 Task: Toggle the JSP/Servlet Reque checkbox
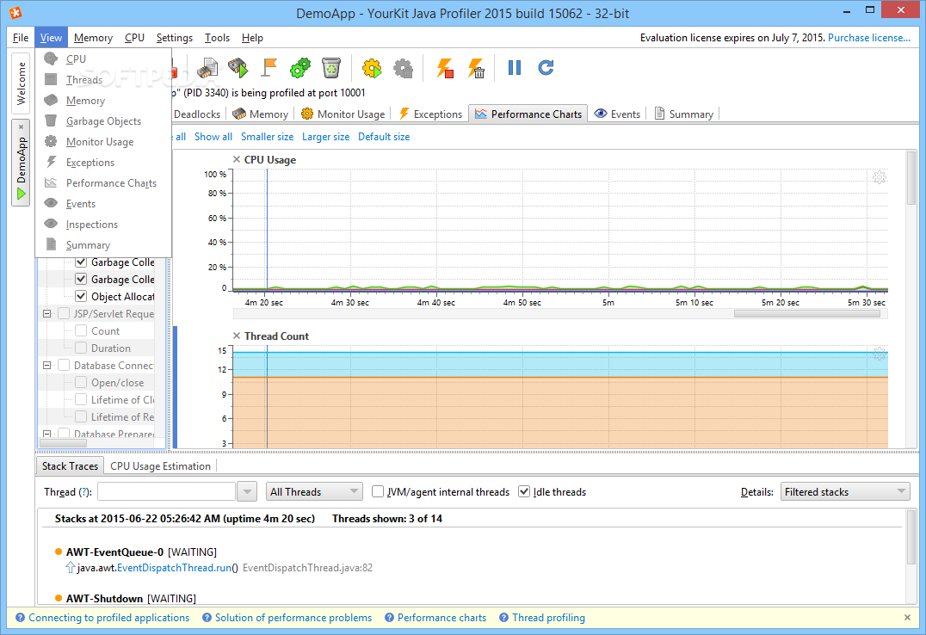64,313
